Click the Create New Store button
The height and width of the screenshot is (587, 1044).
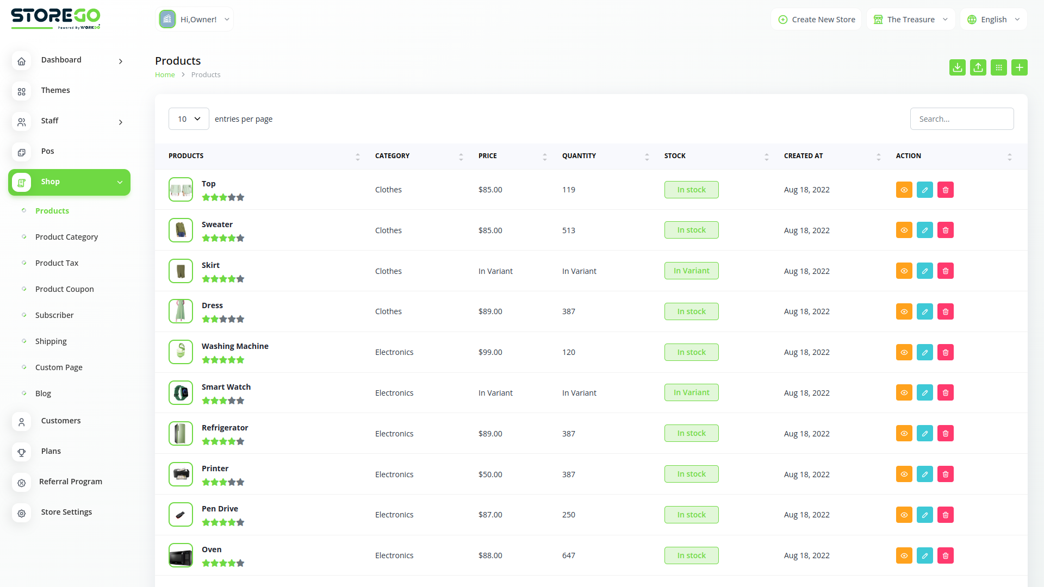coord(816,19)
